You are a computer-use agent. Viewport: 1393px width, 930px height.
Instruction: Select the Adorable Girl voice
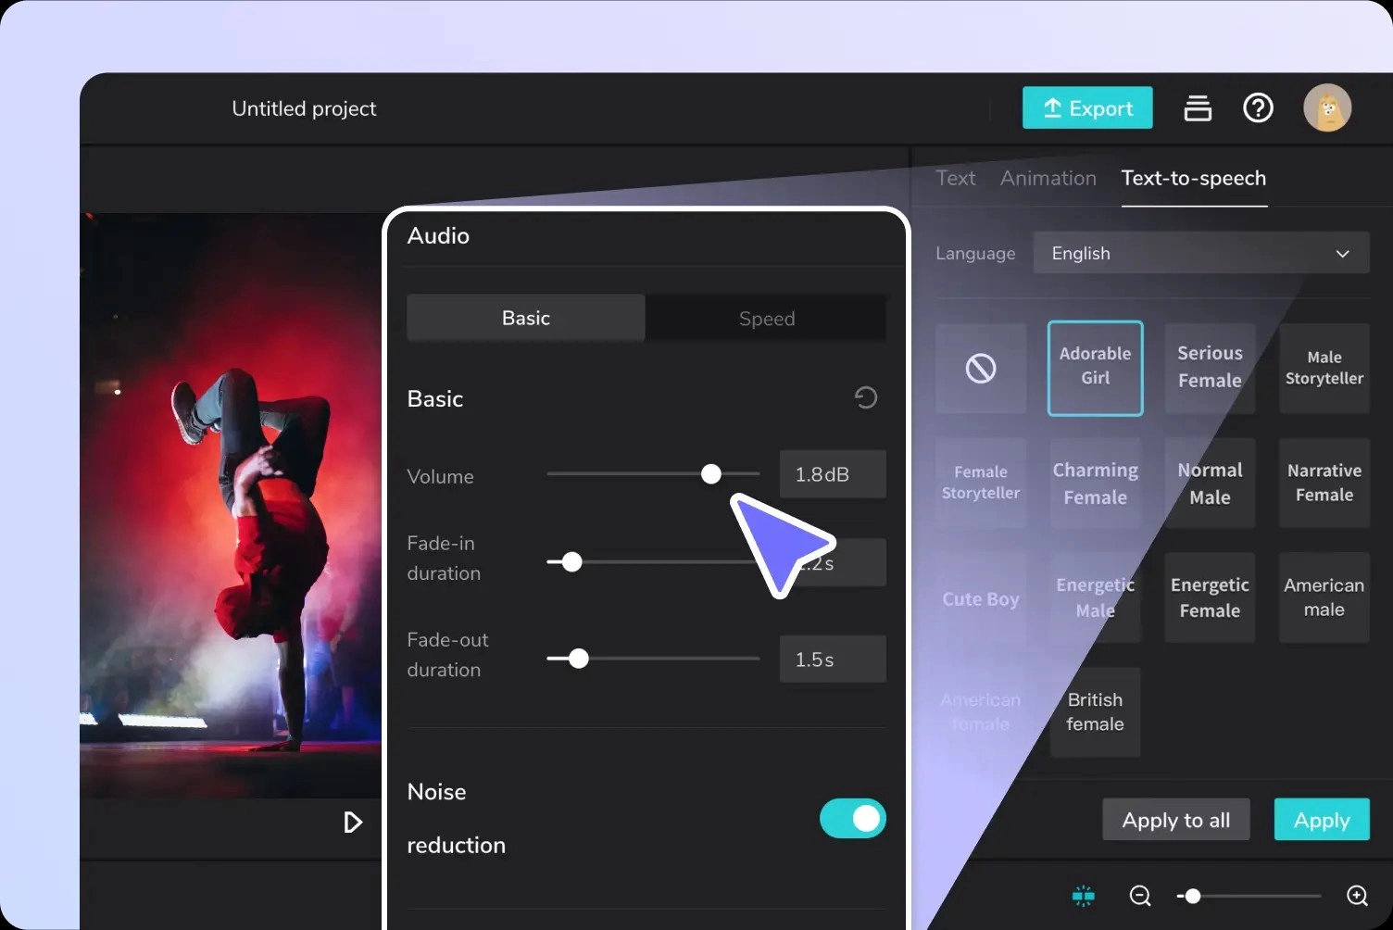[x=1095, y=368]
